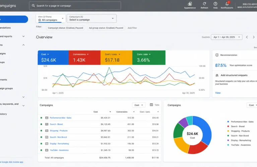
Task: Click the Add filter button
Action: pos(132,28)
